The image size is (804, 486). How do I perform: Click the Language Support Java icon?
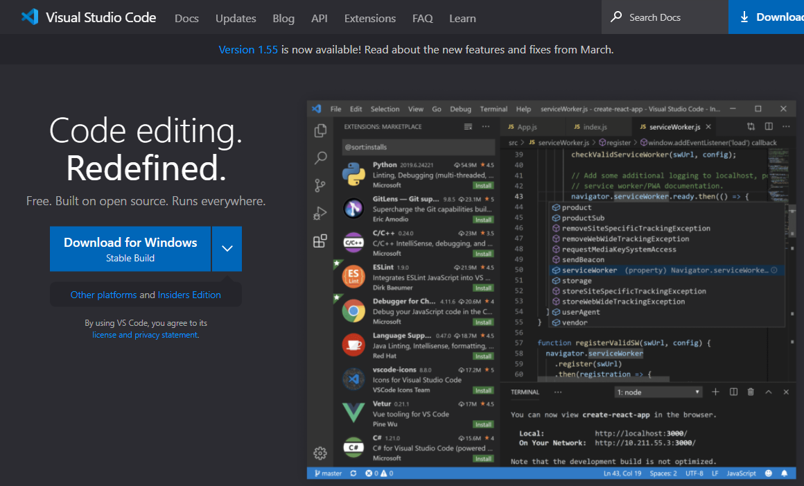pyautogui.click(x=353, y=345)
